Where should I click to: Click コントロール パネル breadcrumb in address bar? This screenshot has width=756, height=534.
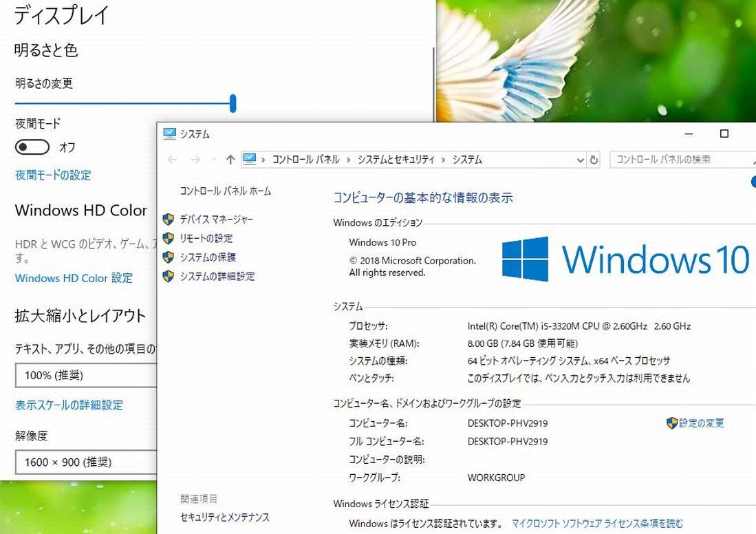[x=305, y=160]
